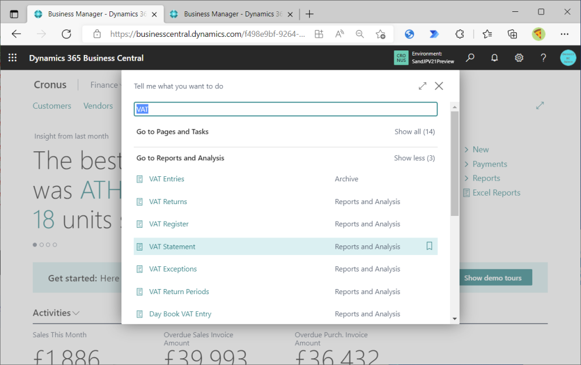Open the VAT Register result

(169, 224)
